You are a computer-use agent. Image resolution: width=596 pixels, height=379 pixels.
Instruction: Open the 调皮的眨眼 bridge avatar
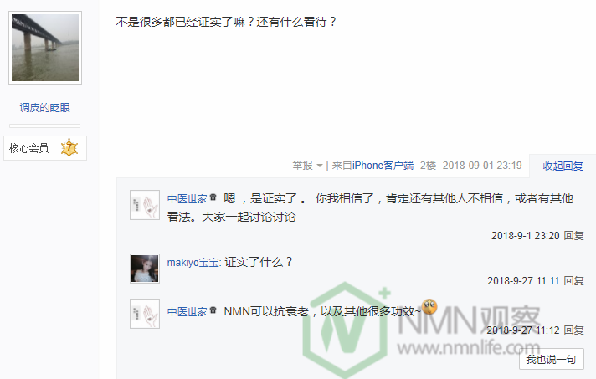[x=45, y=48]
